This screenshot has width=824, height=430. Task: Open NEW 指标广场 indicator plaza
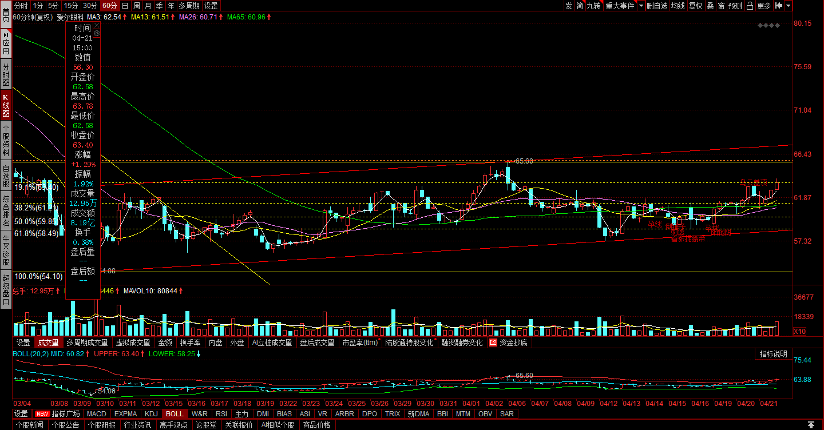click(x=57, y=414)
